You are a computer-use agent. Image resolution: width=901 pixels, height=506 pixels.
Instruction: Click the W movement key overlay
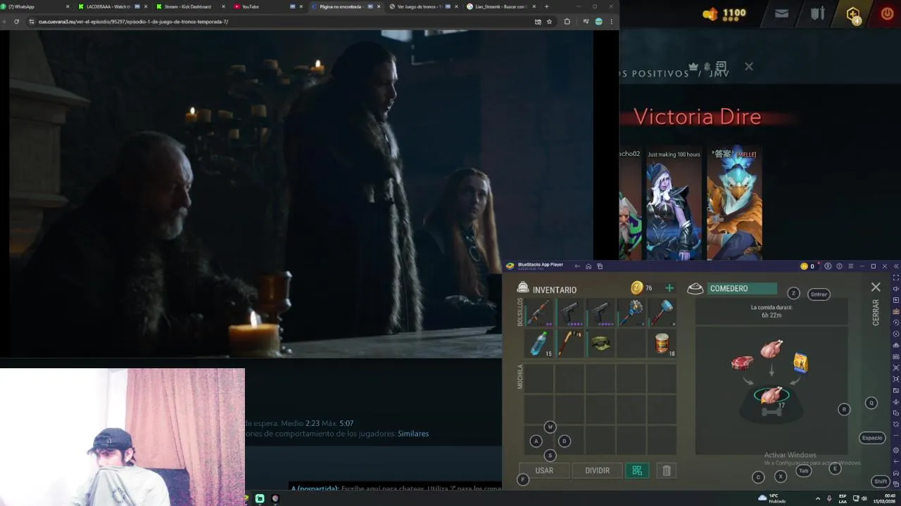(550, 427)
